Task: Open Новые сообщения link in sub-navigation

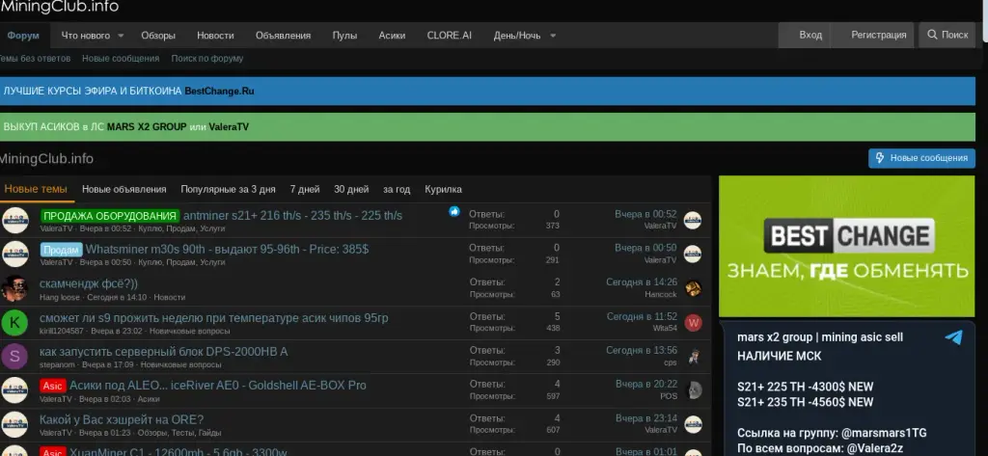Action: 121,59
